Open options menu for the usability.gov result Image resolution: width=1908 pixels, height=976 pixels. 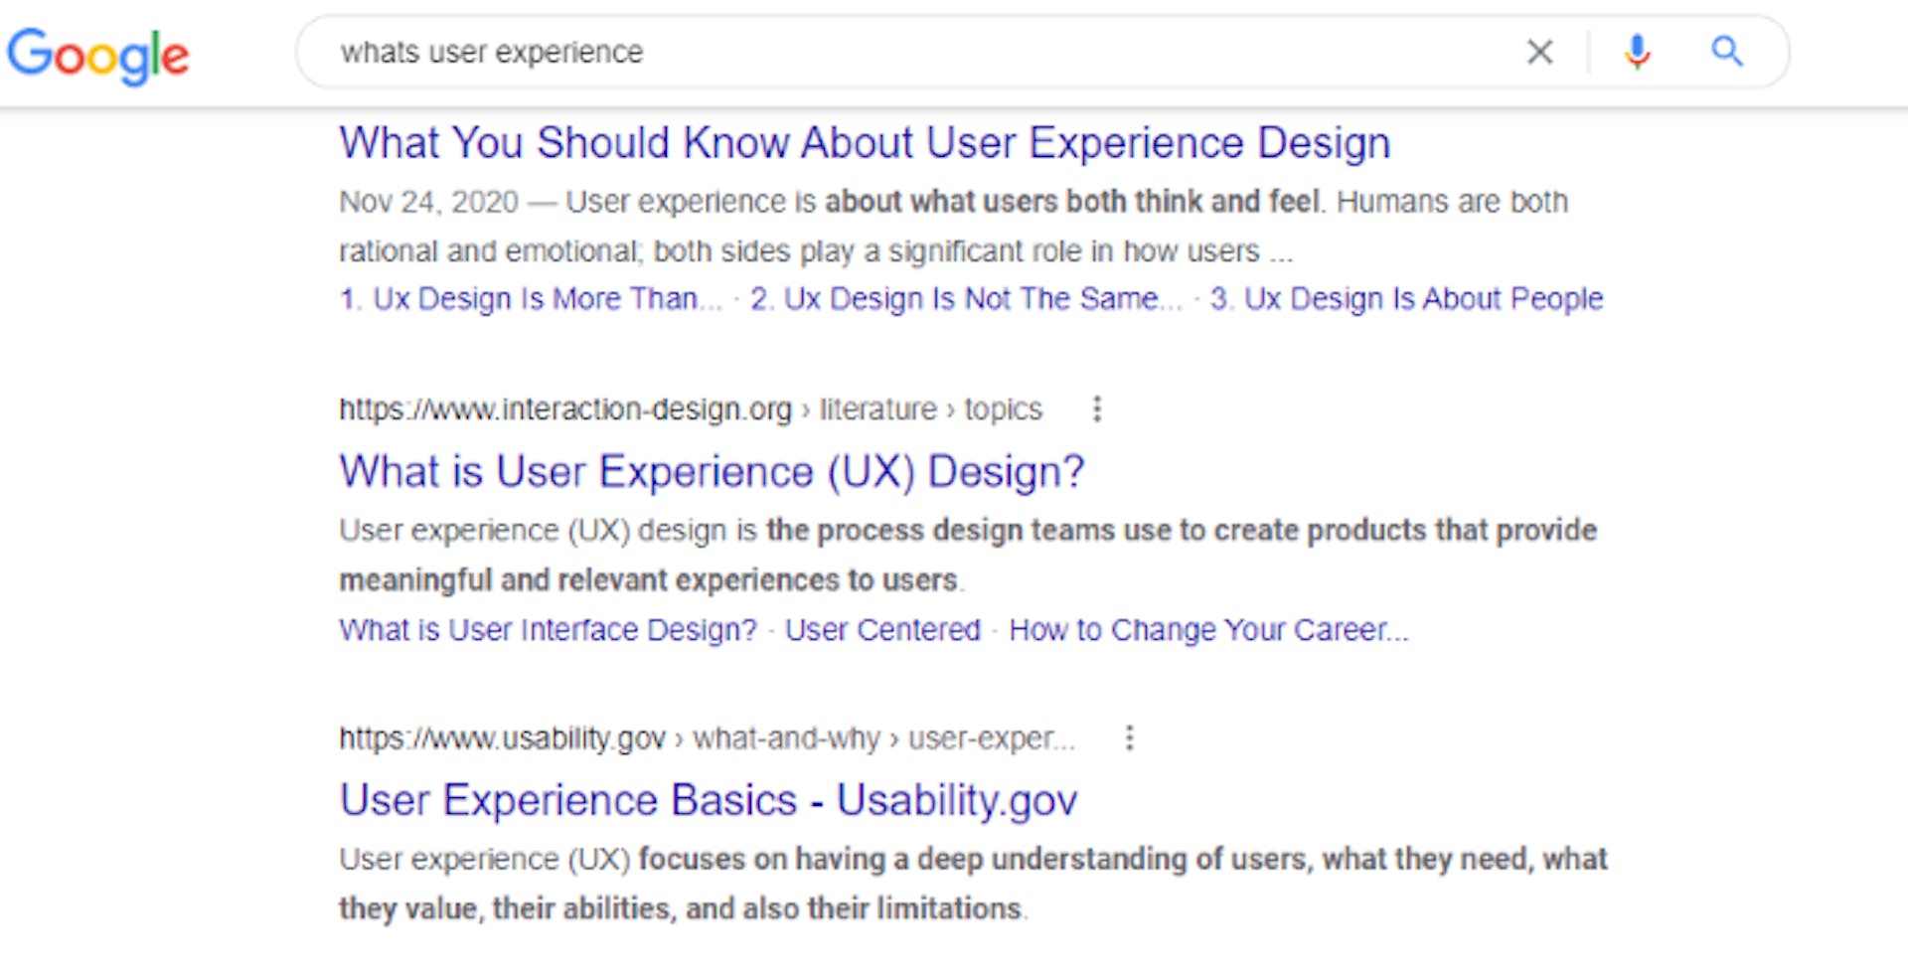click(1129, 737)
